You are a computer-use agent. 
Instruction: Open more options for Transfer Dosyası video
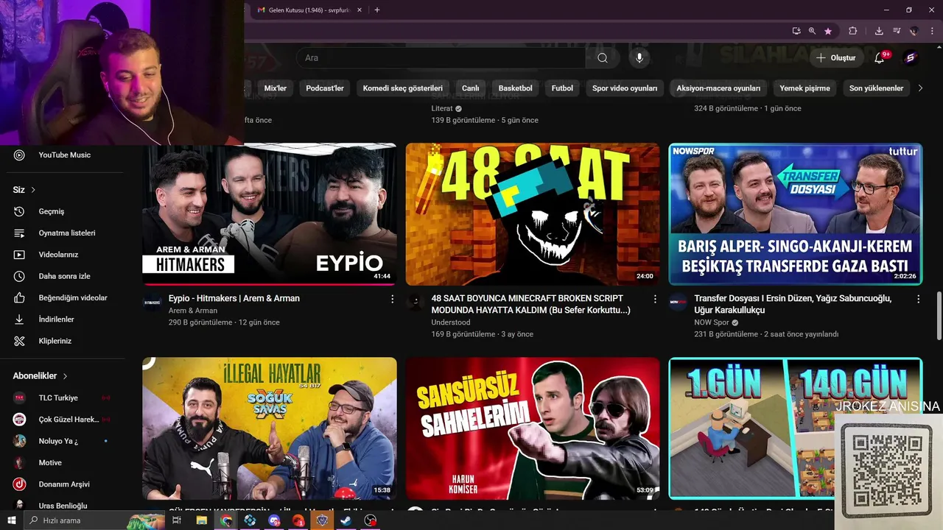point(918,299)
